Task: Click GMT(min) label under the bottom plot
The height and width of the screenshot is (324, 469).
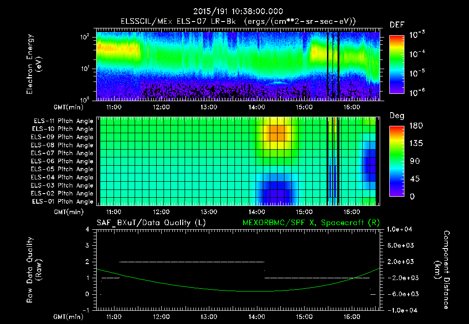Action: (69, 317)
